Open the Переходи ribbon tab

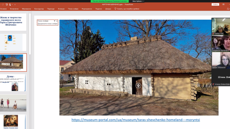51,9
